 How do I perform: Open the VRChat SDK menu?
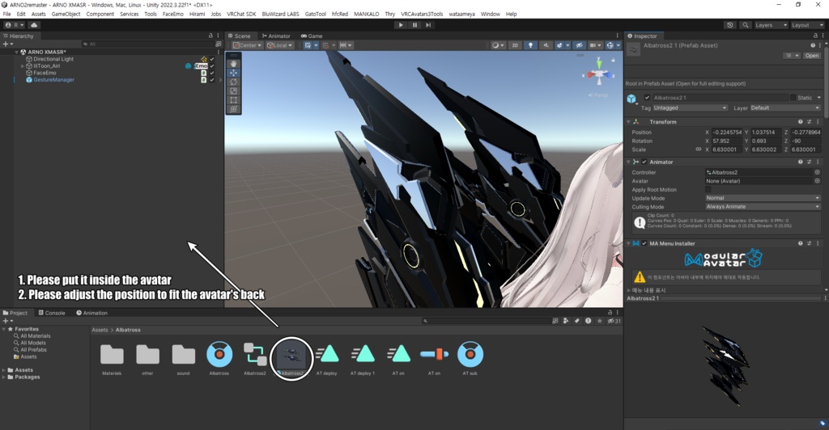point(241,15)
